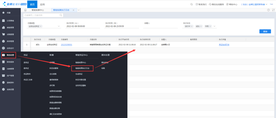Click the global search magnifier icon
Viewport: 276px width, 118px height.
191,4
